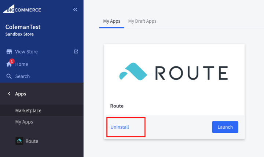Screen dimensions: 264x157
Task: Click the ColemanTest store name
Action: 23,27
